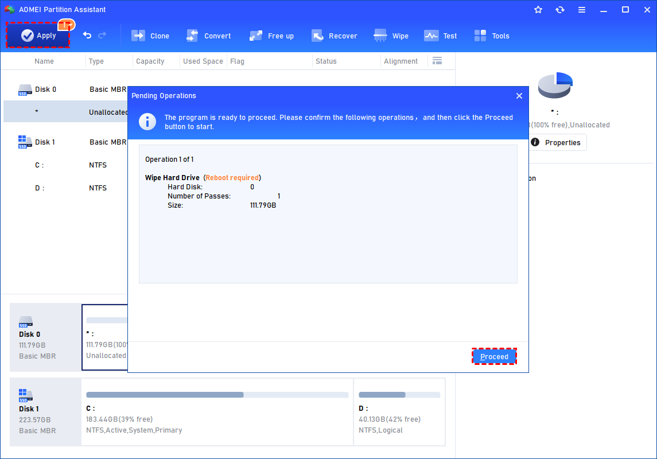
Task: Click the Apply checkmark button
Action: pos(38,36)
